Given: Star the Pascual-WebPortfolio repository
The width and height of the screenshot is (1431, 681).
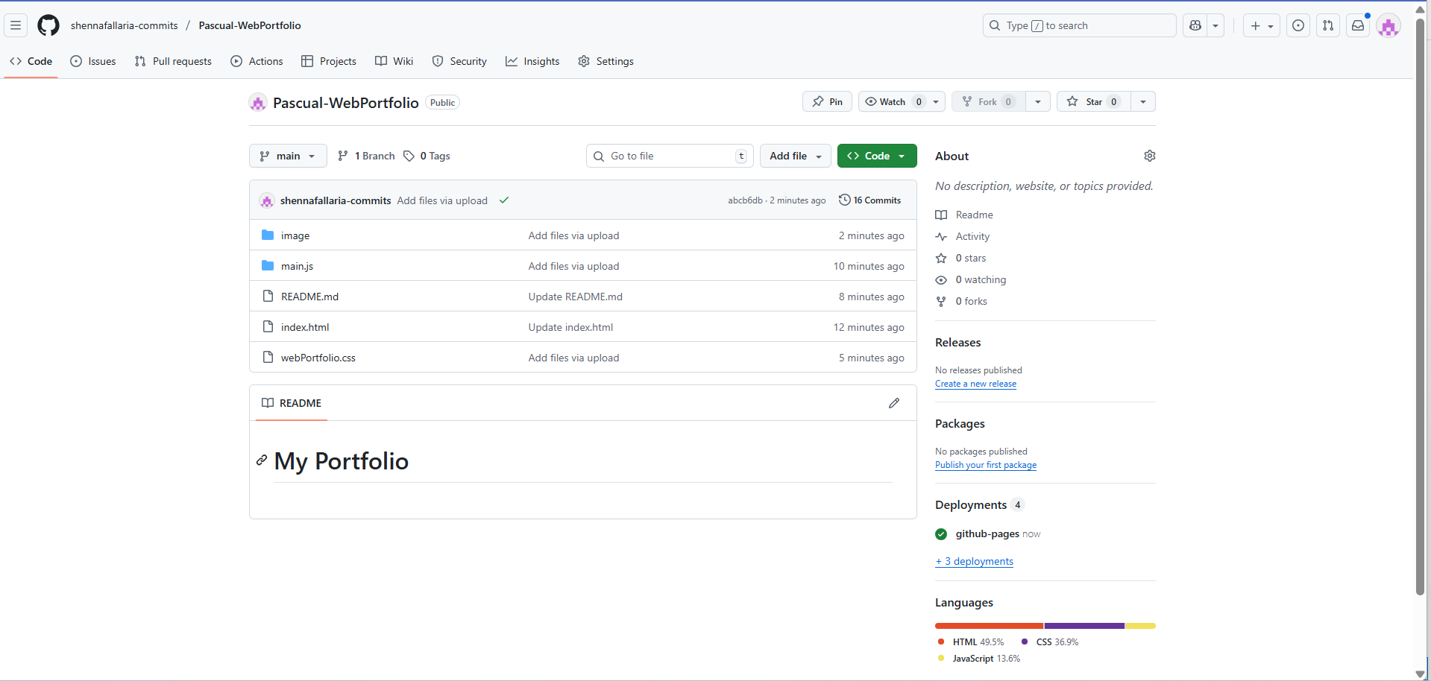Looking at the screenshot, I should click(1093, 101).
